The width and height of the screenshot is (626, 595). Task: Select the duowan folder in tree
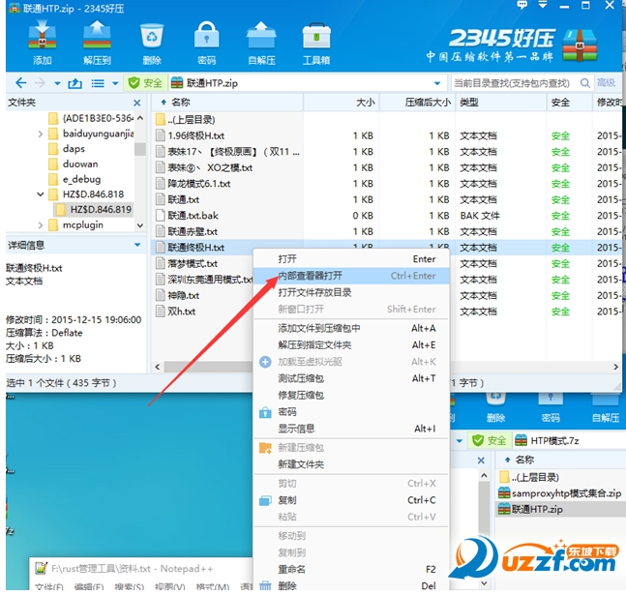(x=80, y=164)
